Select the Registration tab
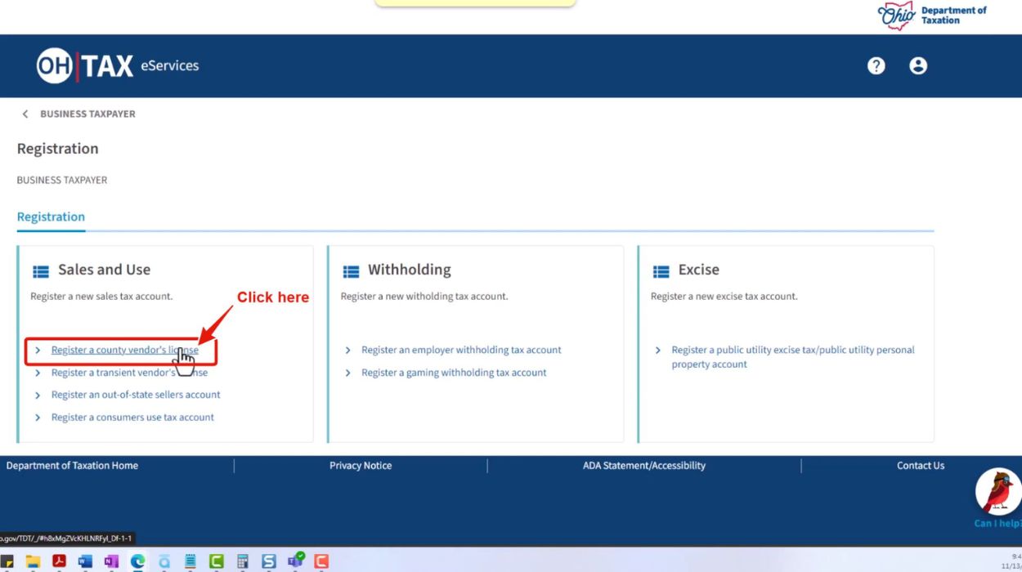Viewport: 1022px width, 572px height. (x=51, y=217)
